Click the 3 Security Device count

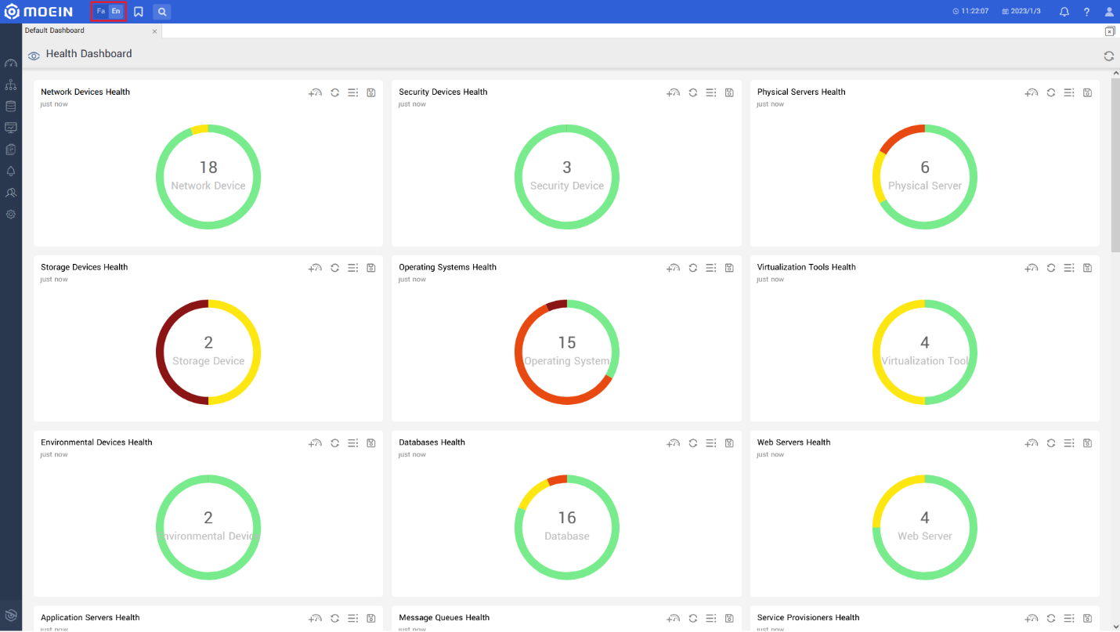pos(567,168)
